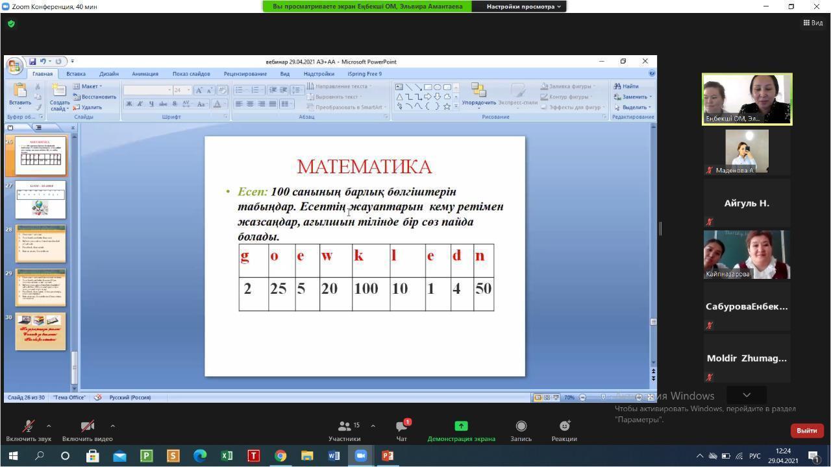Click the Zoom Chat icon
The width and height of the screenshot is (831, 467).
pos(401,426)
